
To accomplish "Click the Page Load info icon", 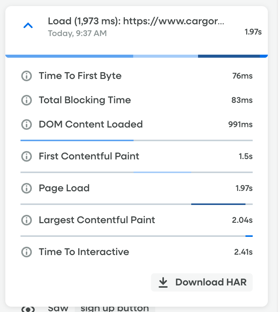I will [26, 188].
